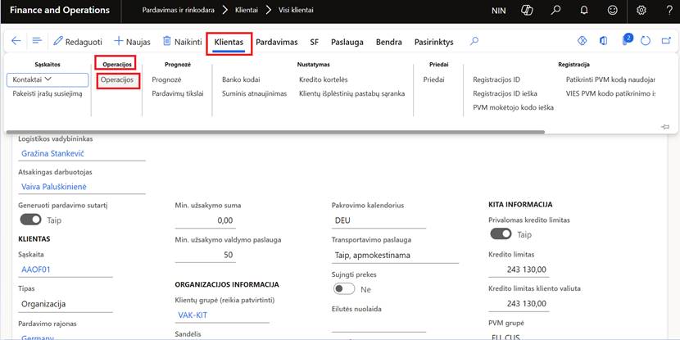This screenshot has width=680, height=340.
Task: Click Registracijos ID ieška
Action: pos(505,93)
